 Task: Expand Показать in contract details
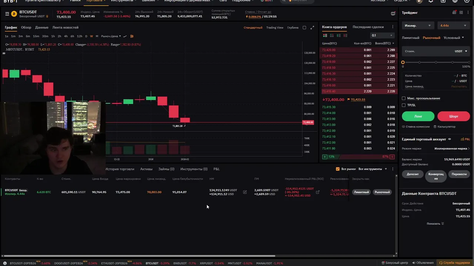tap(435, 224)
